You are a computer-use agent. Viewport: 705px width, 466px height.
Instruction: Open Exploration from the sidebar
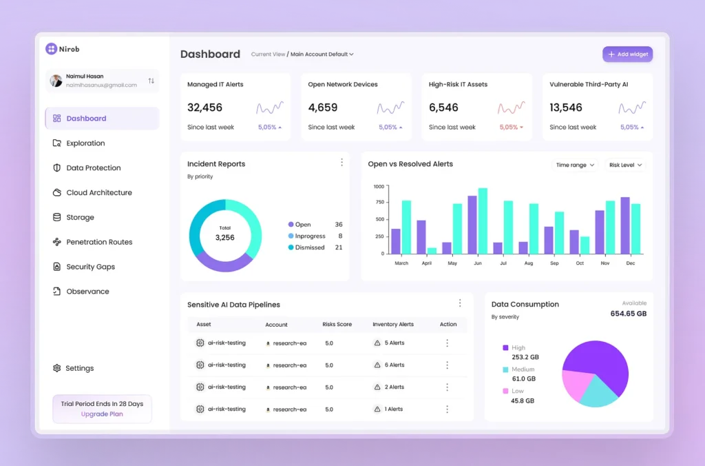point(85,143)
